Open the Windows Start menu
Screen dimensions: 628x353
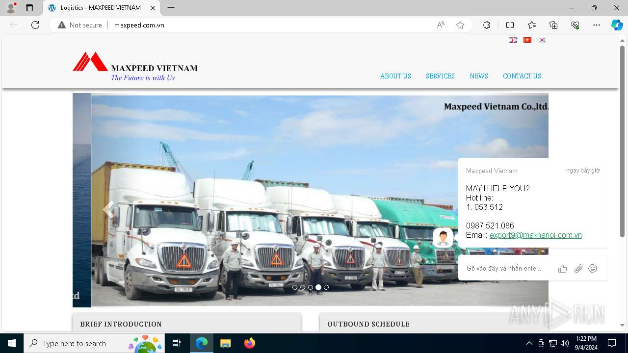point(12,343)
